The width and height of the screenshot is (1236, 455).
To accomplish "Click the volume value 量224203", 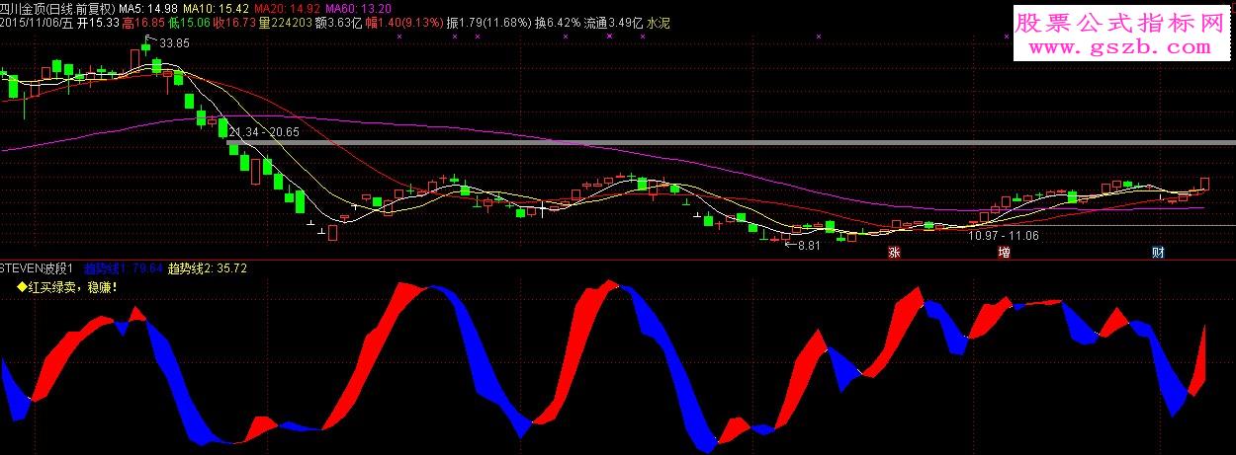I will [285, 22].
